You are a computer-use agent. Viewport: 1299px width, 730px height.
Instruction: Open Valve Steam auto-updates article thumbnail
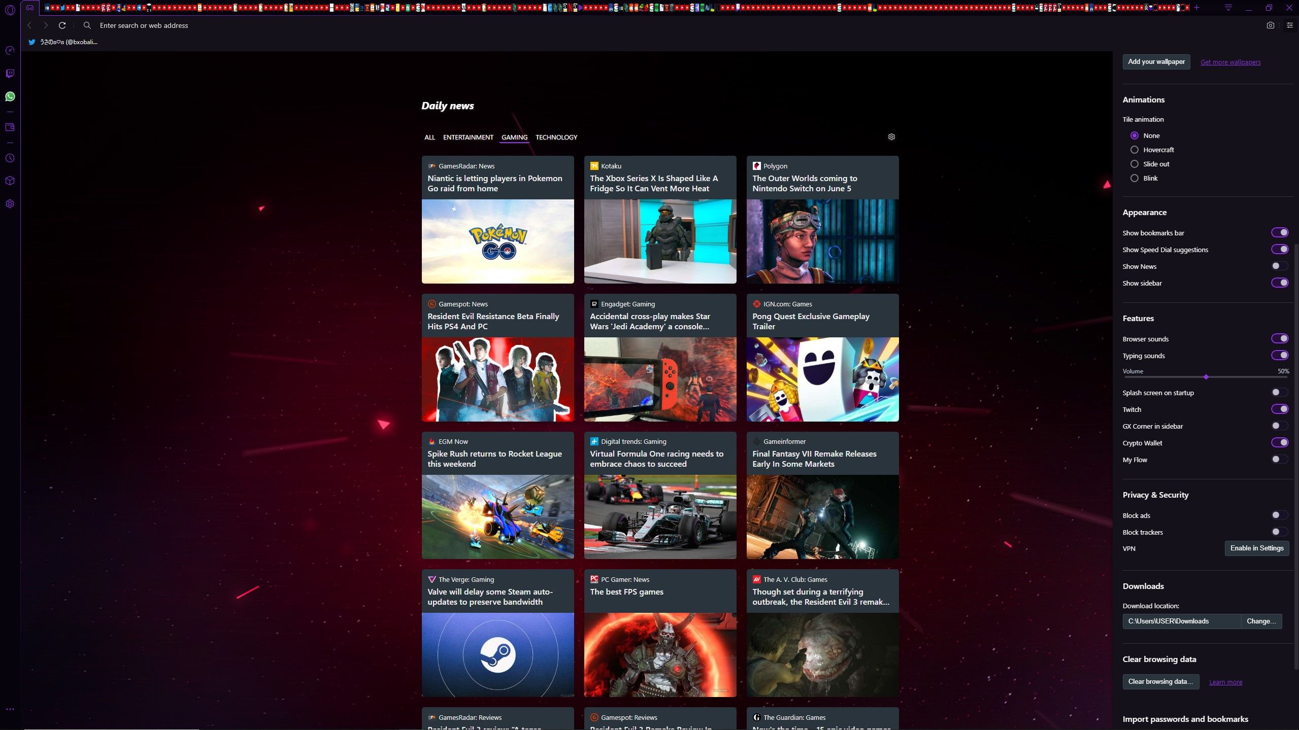point(498,655)
